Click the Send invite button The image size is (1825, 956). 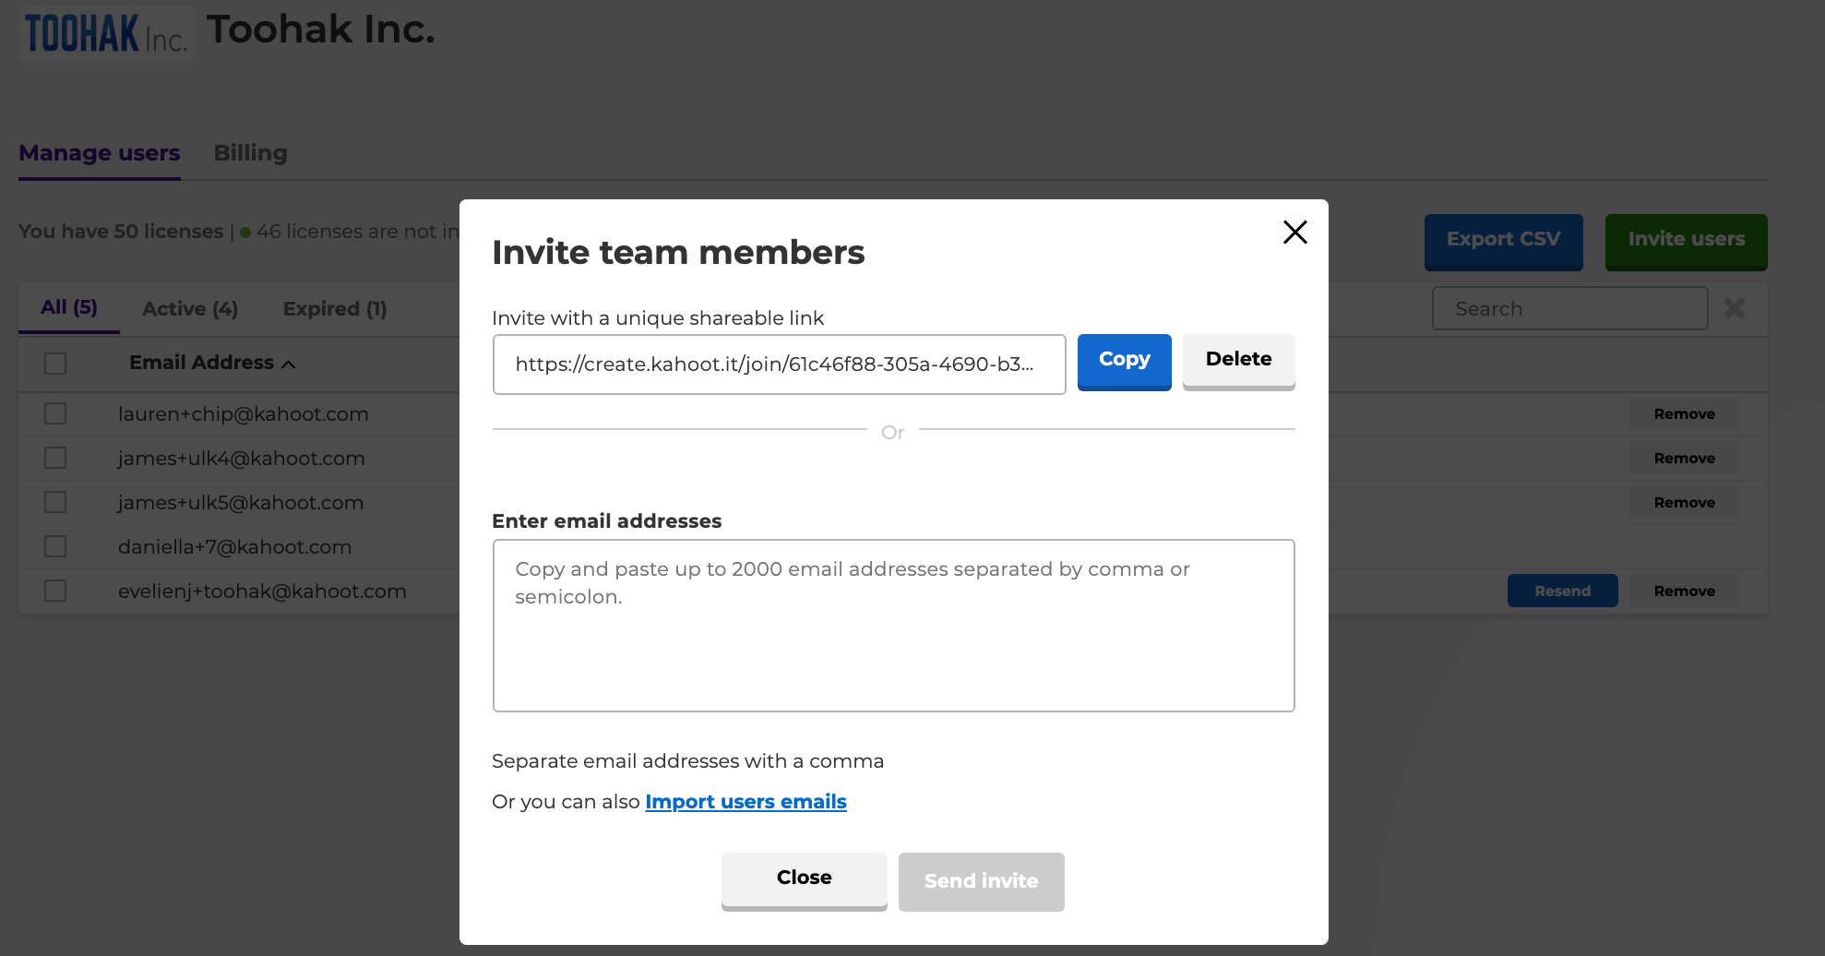click(982, 881)
